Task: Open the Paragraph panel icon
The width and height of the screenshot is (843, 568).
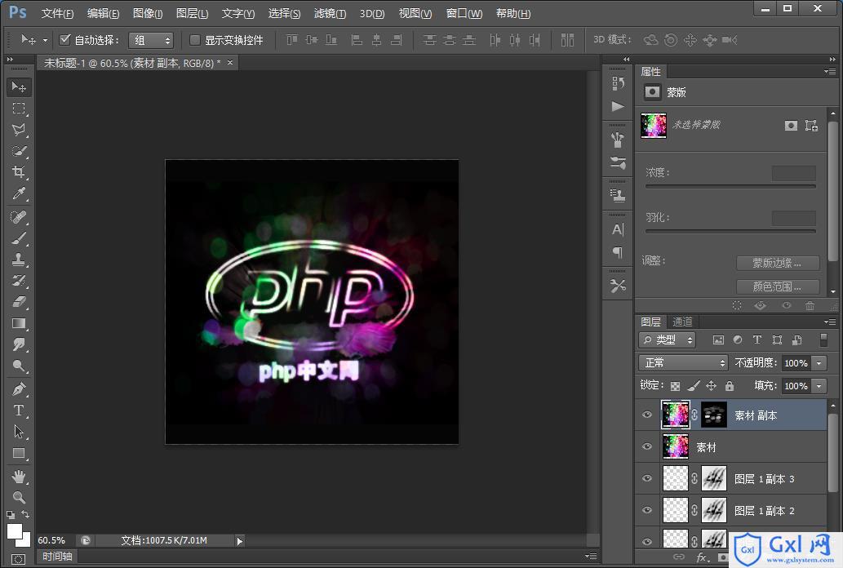Action: (x=618, y=252)
